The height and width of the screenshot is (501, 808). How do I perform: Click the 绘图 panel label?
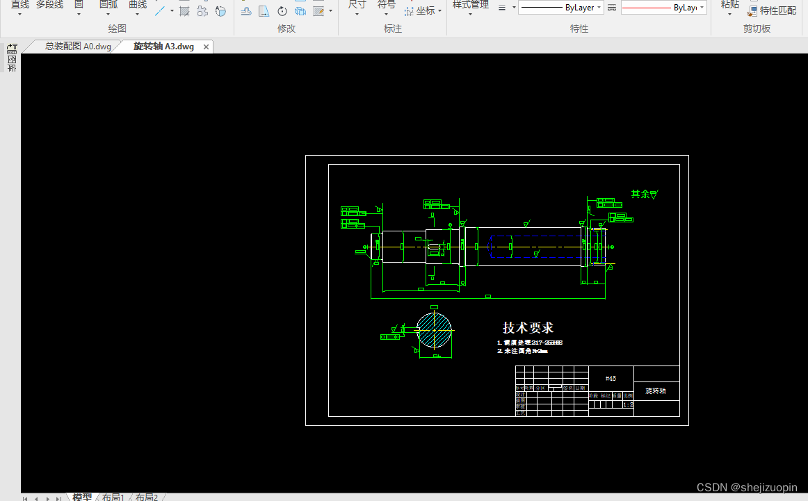pos(117,28)
